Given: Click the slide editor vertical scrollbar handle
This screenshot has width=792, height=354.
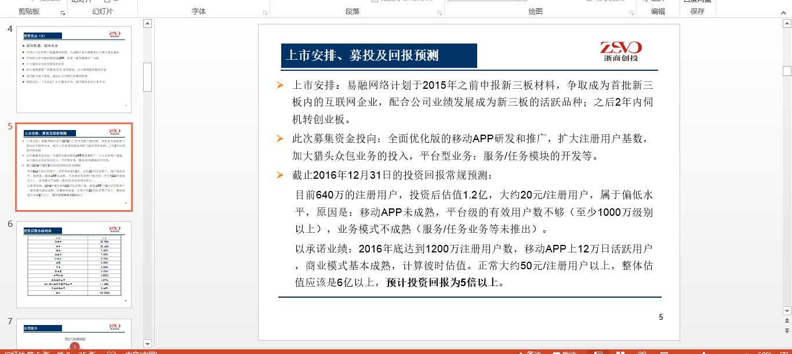Looking at the screenshot, I should (x=787, y=71).
